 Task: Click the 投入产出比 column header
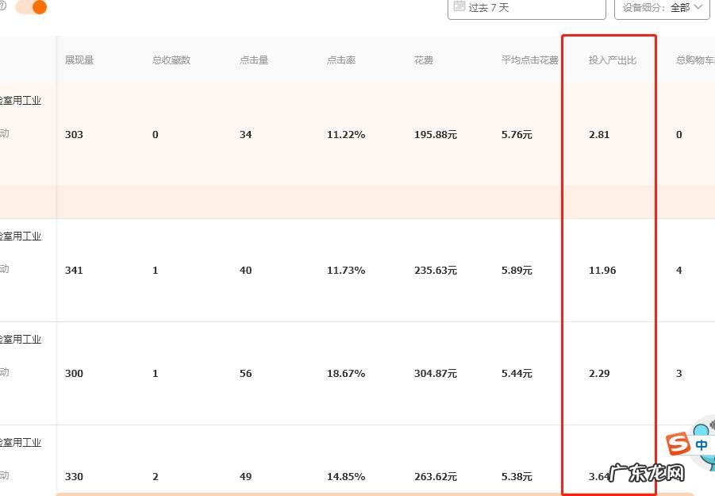pos(612,60)
